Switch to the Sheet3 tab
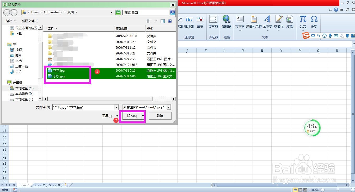Screen dimensions: 355x192 point(54,185)
